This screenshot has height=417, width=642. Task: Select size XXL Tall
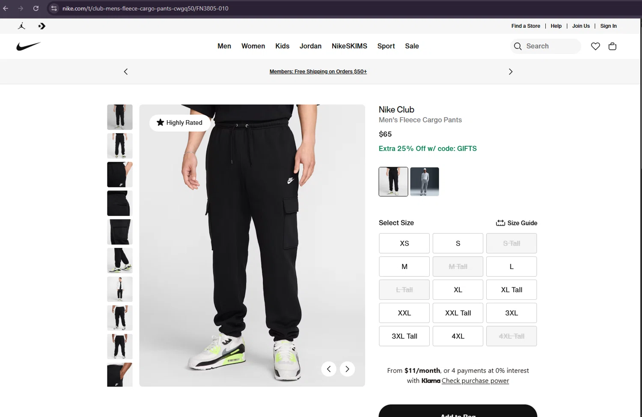pos(458,313)
